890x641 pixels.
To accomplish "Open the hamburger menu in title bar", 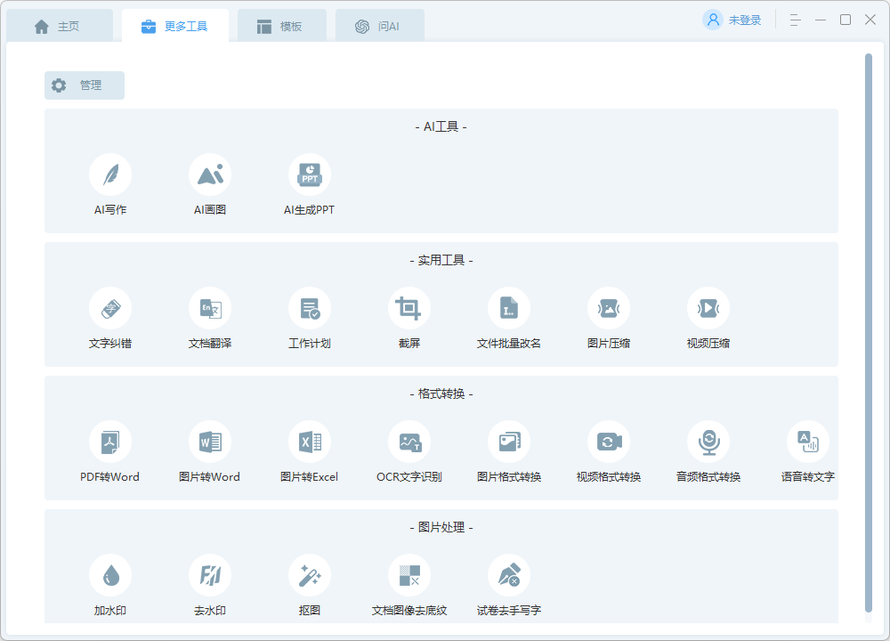I will (795, 20).
